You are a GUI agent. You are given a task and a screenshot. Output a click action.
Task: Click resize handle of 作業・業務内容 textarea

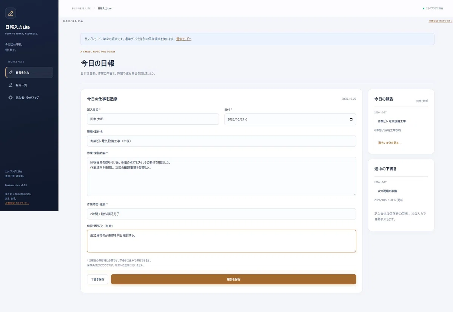(354, 194)
